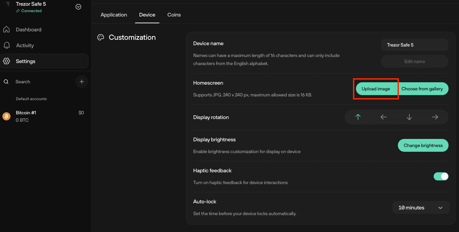
Task: Click Choose from gallery button
Action: [x=422, y=89]
